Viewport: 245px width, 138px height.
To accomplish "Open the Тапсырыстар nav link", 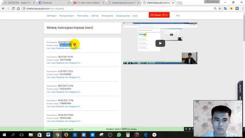I will point(107,16).
